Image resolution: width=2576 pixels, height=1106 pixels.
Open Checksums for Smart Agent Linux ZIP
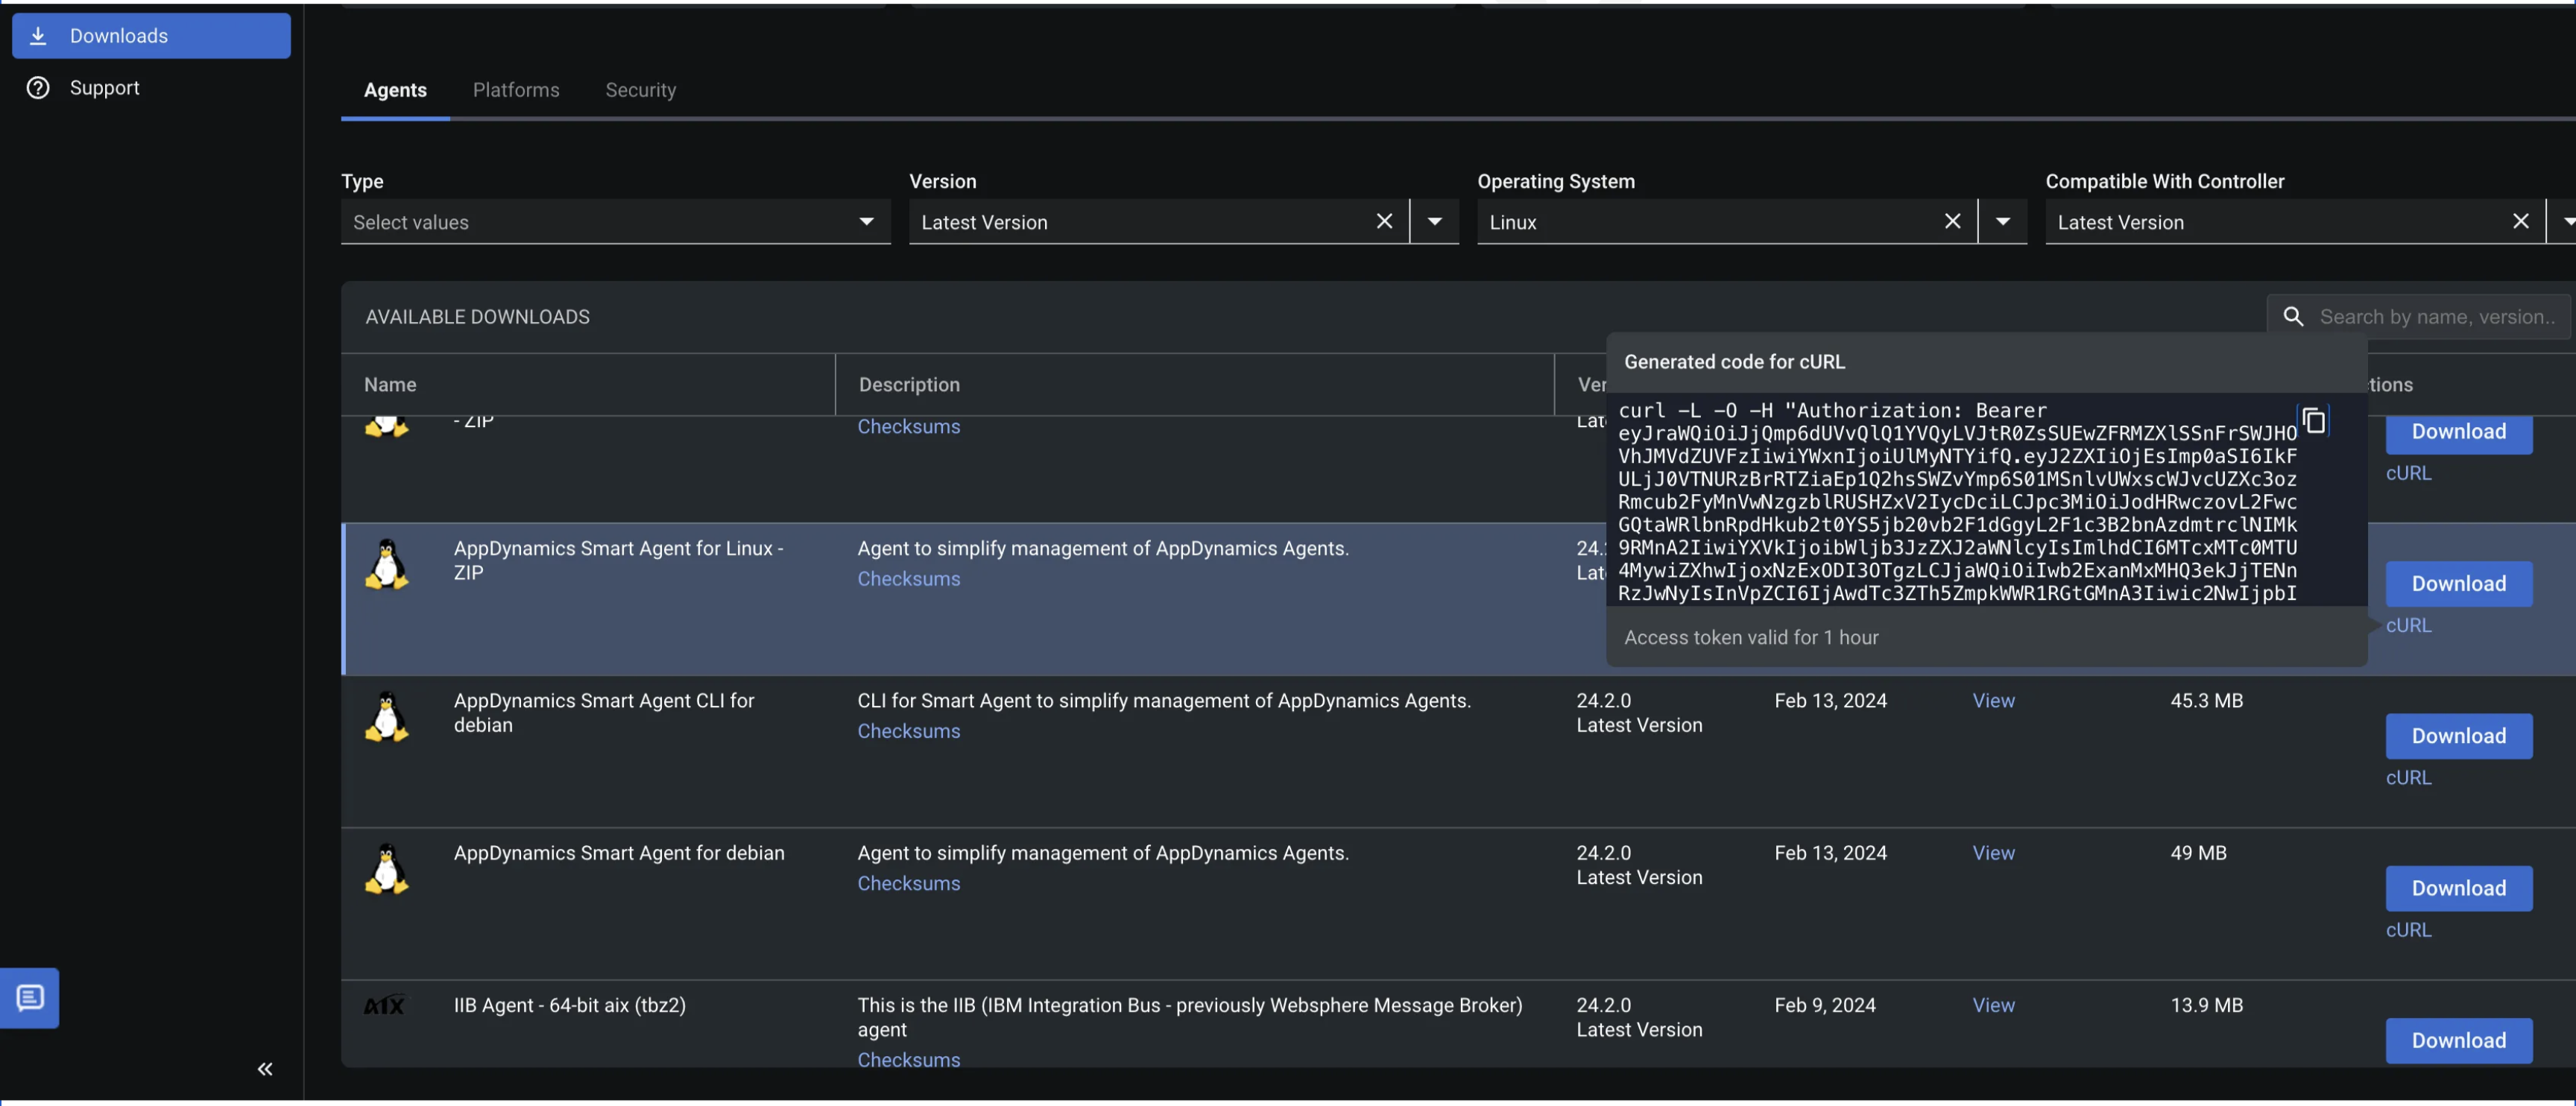click(908, 579)
